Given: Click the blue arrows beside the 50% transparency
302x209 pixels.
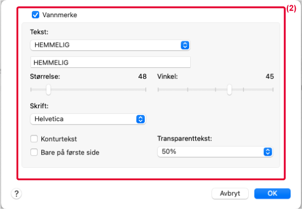Looking at the screenshot, I should click(268, 152).
